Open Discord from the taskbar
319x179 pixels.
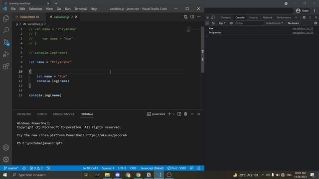(118, 175)
